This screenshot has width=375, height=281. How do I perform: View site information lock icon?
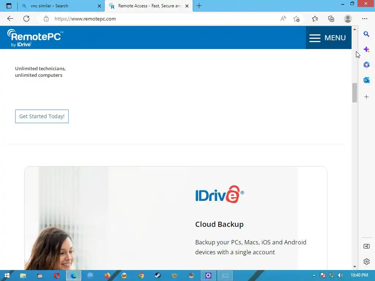[x=46, y=19]
